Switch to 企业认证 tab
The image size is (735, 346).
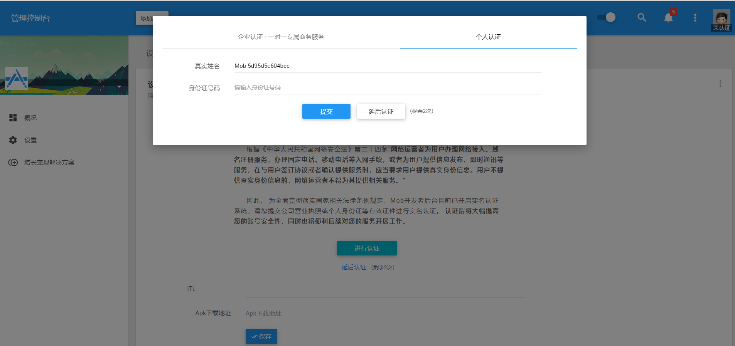click(x=281, y=37)
